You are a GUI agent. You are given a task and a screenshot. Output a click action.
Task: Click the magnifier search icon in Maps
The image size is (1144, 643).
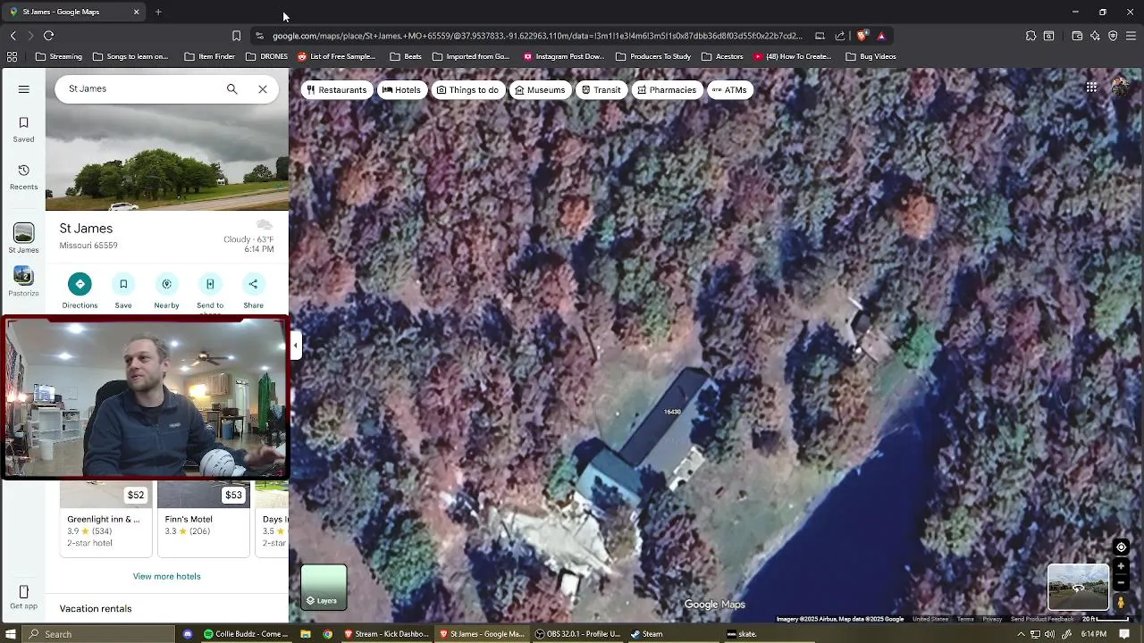232,89
